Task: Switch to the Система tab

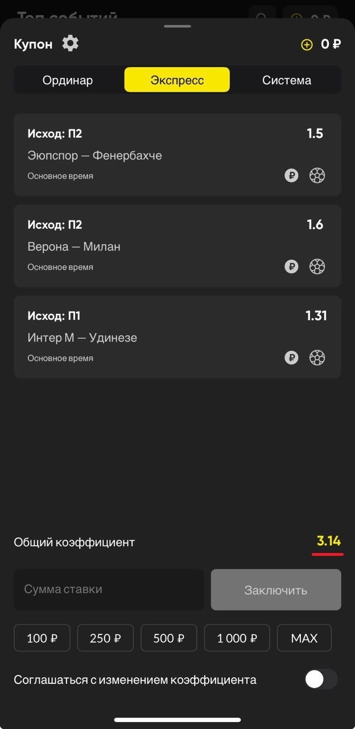Action: (x=287, y=80)
